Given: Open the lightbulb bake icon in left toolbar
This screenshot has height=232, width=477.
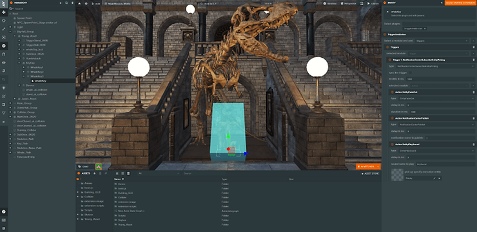Looking at the screenshot, I should 4,87.
